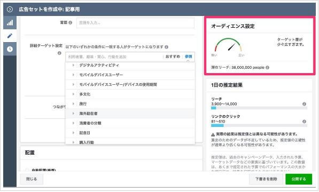Screen dimensions: 319x192
Task: Select the 自動配置 radio option
Action: click(x=27, y=170)
